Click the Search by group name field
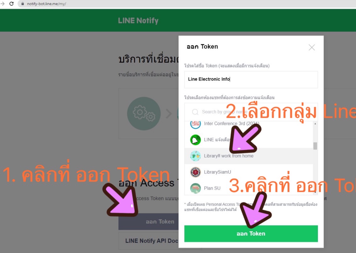 pos(251,112)
